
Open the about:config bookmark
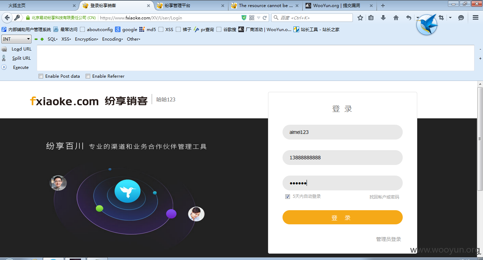pyautogui.click(x=96, y=30)
